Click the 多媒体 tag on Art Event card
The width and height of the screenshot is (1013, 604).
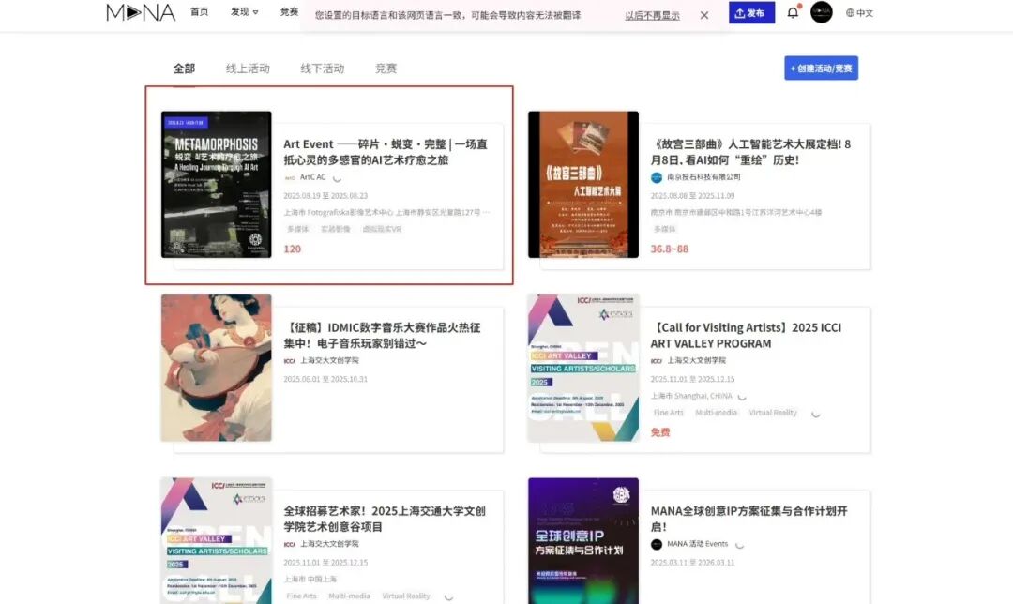[298, 229]
